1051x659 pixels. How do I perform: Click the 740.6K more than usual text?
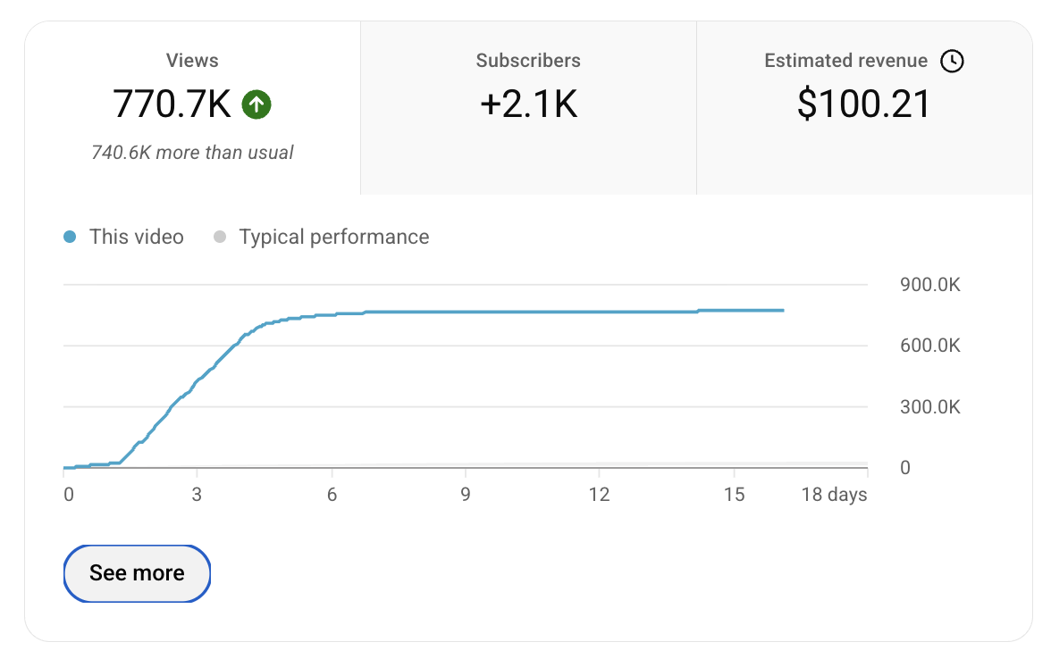[x=192, y=153]
